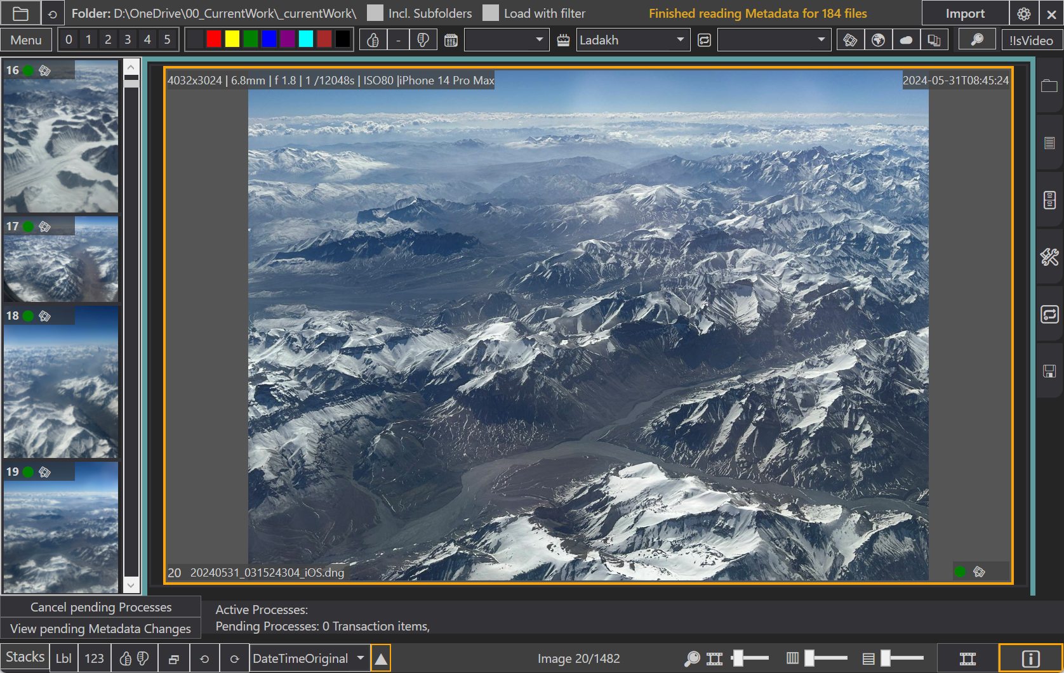Click the magnifier search button in toolbar

tap(977, 40)
